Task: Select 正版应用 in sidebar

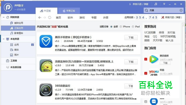Action: 18,28
